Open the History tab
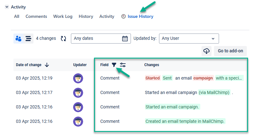The height and width of the screenshot is (136, 254). 86,16
